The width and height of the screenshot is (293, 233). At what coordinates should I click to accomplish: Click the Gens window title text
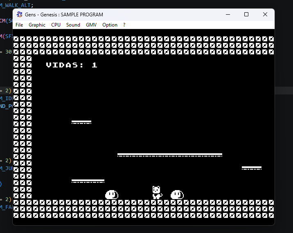point(64,15)
